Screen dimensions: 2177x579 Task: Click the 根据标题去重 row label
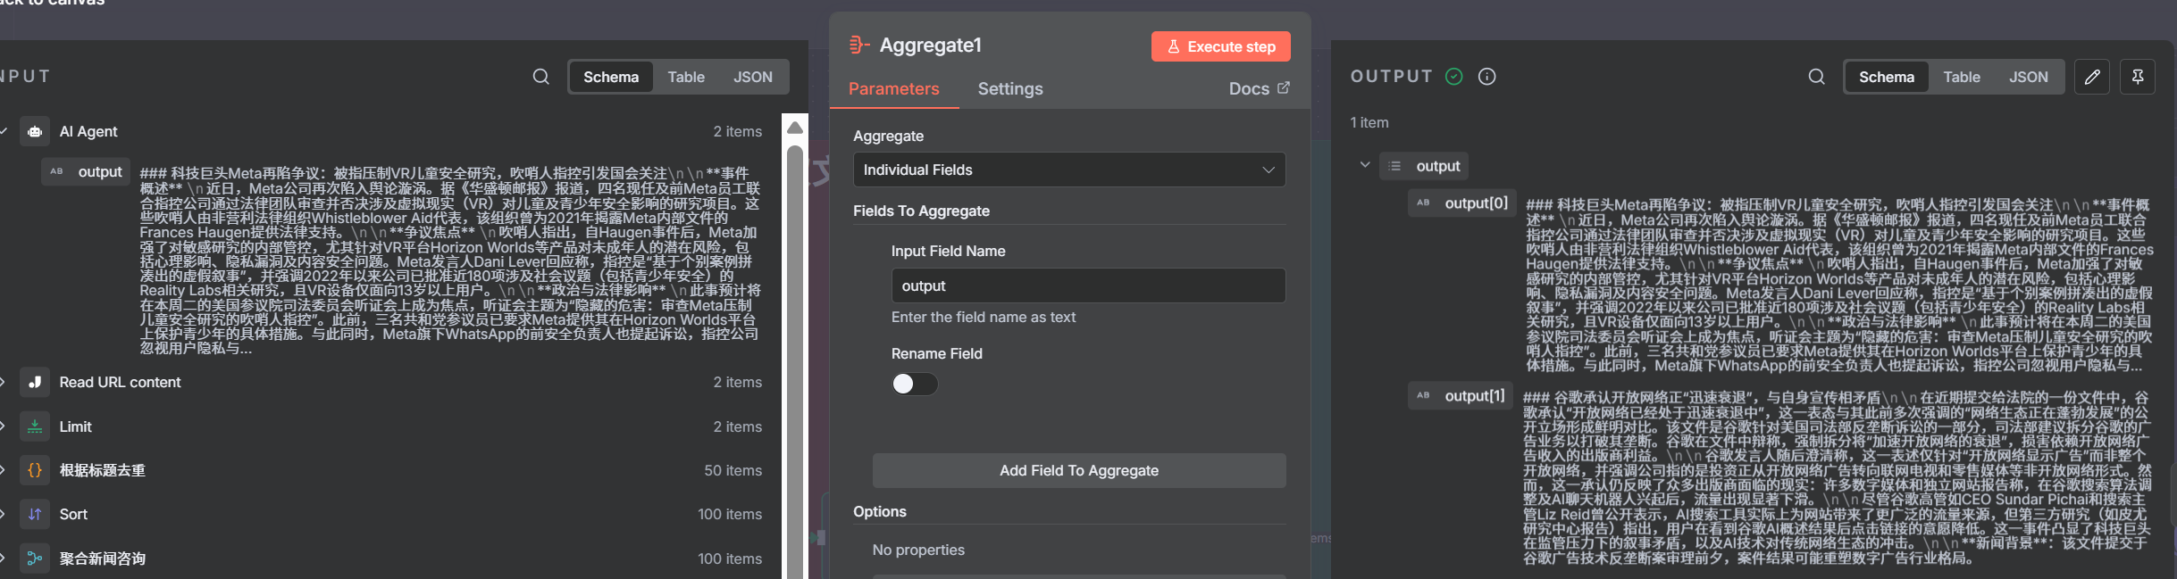(102, 470)
